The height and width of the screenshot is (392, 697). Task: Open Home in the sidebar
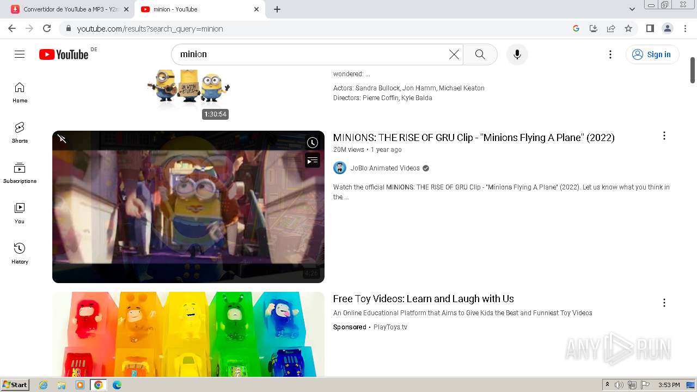click(x=20, y=93)
